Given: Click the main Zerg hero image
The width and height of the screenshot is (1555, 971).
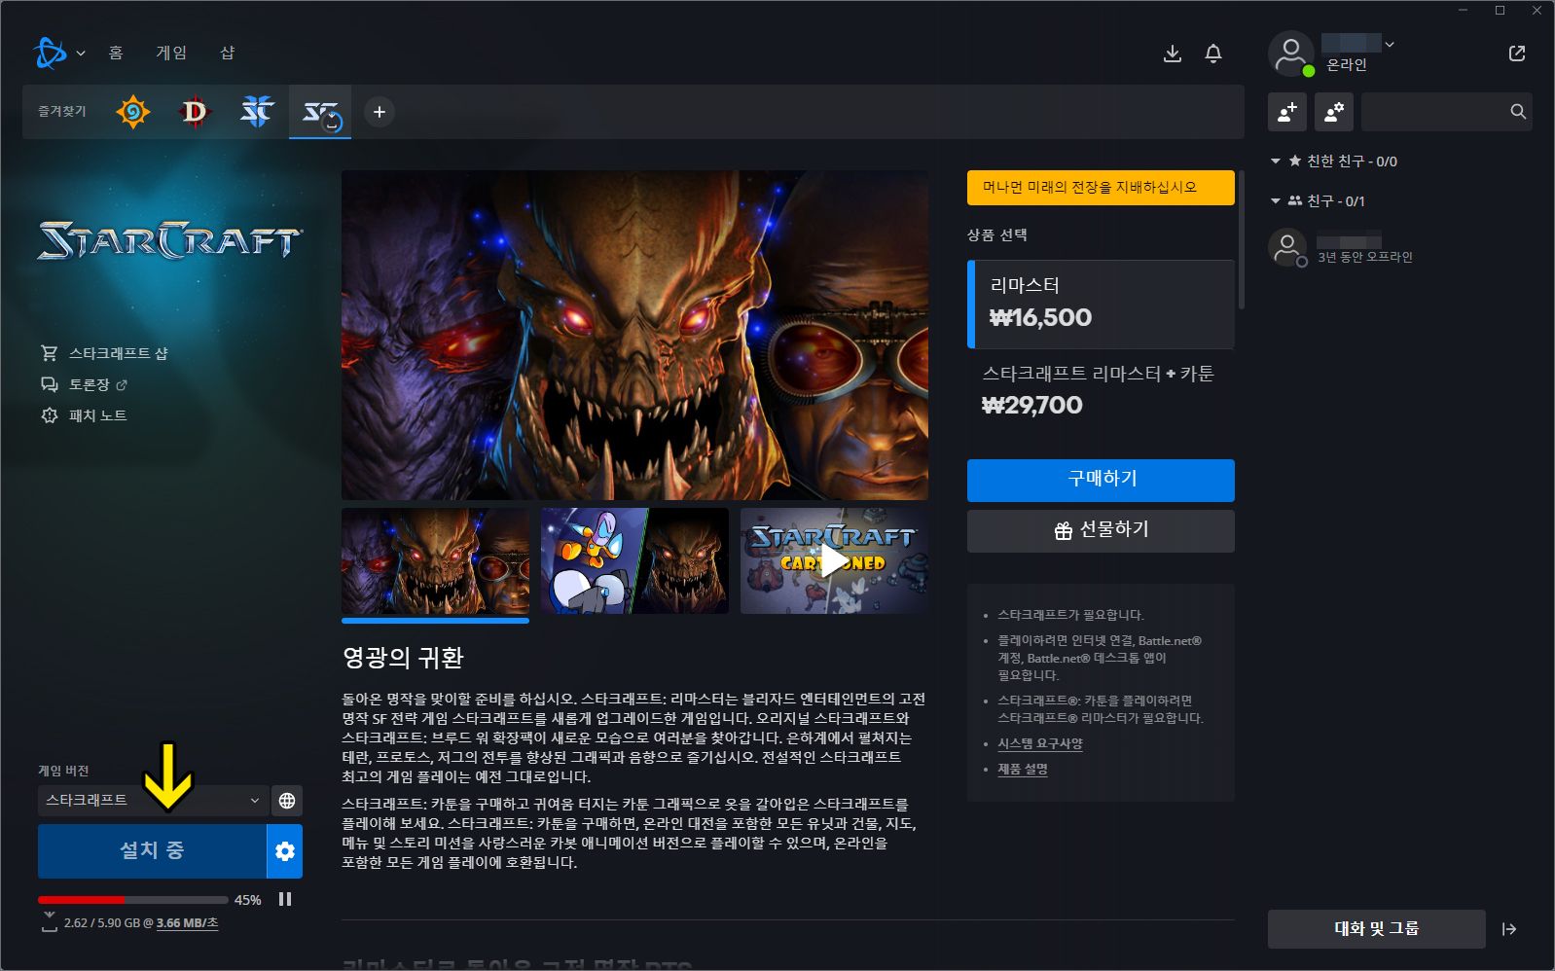Looking at the screenshot, I should 634,336.
